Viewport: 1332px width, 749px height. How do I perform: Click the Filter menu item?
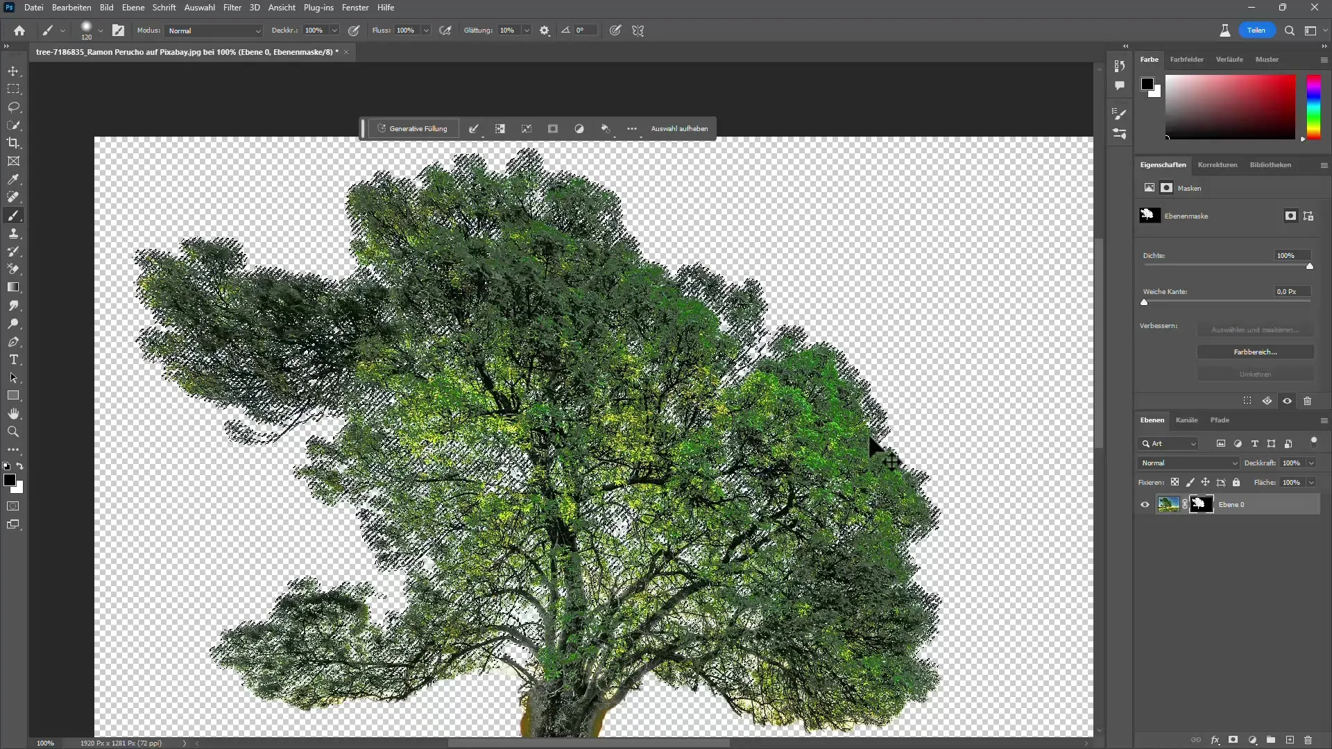(x=232, y=8)
